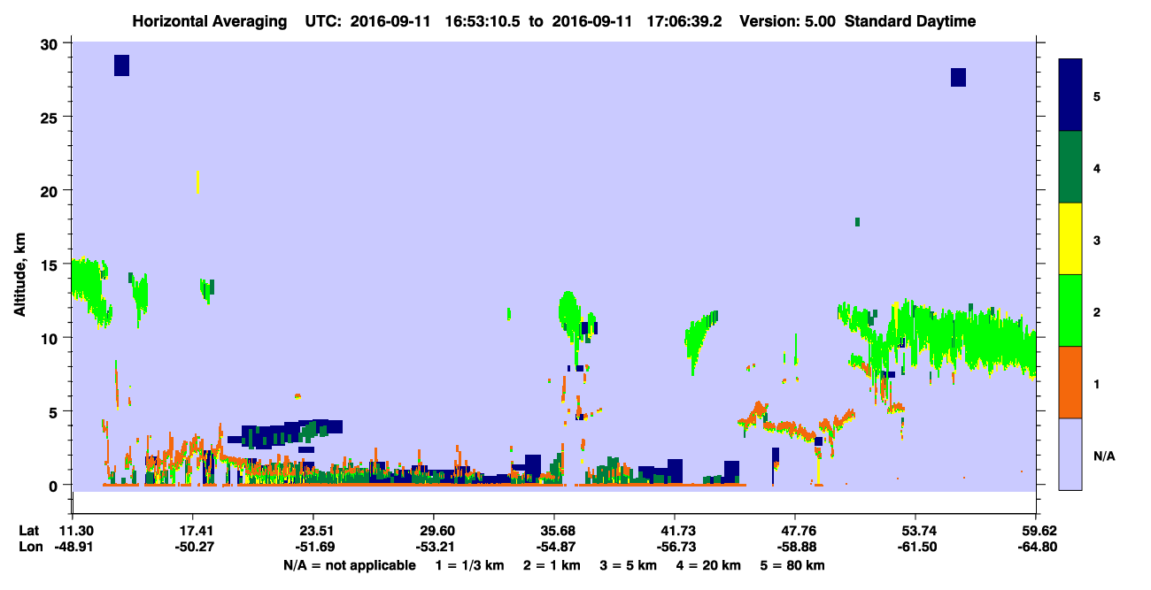Click '2 = 1 km' in the footer

pos(550,565)
